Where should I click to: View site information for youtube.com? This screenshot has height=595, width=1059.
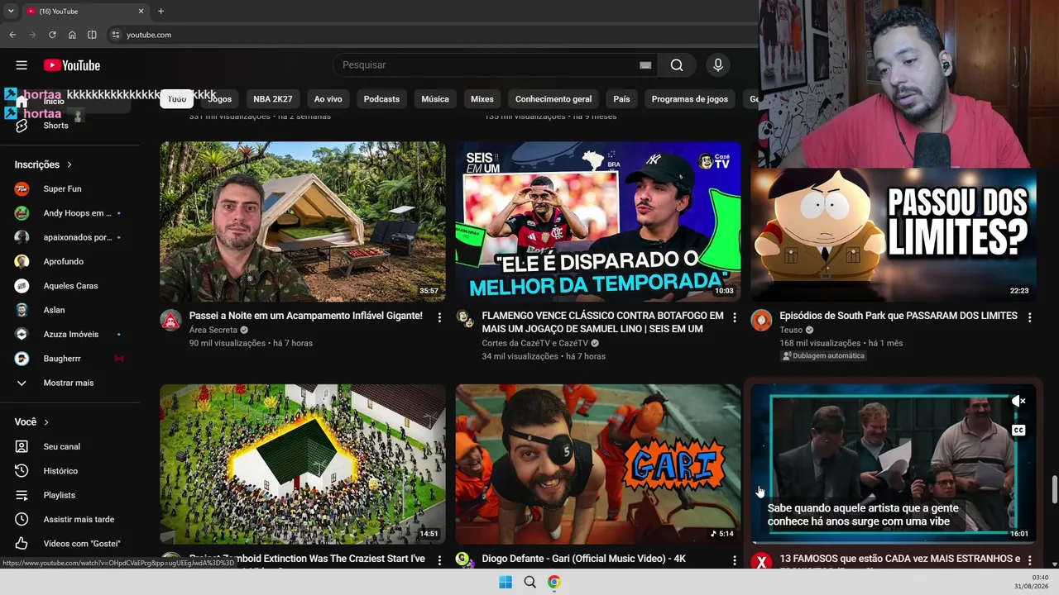116,35
